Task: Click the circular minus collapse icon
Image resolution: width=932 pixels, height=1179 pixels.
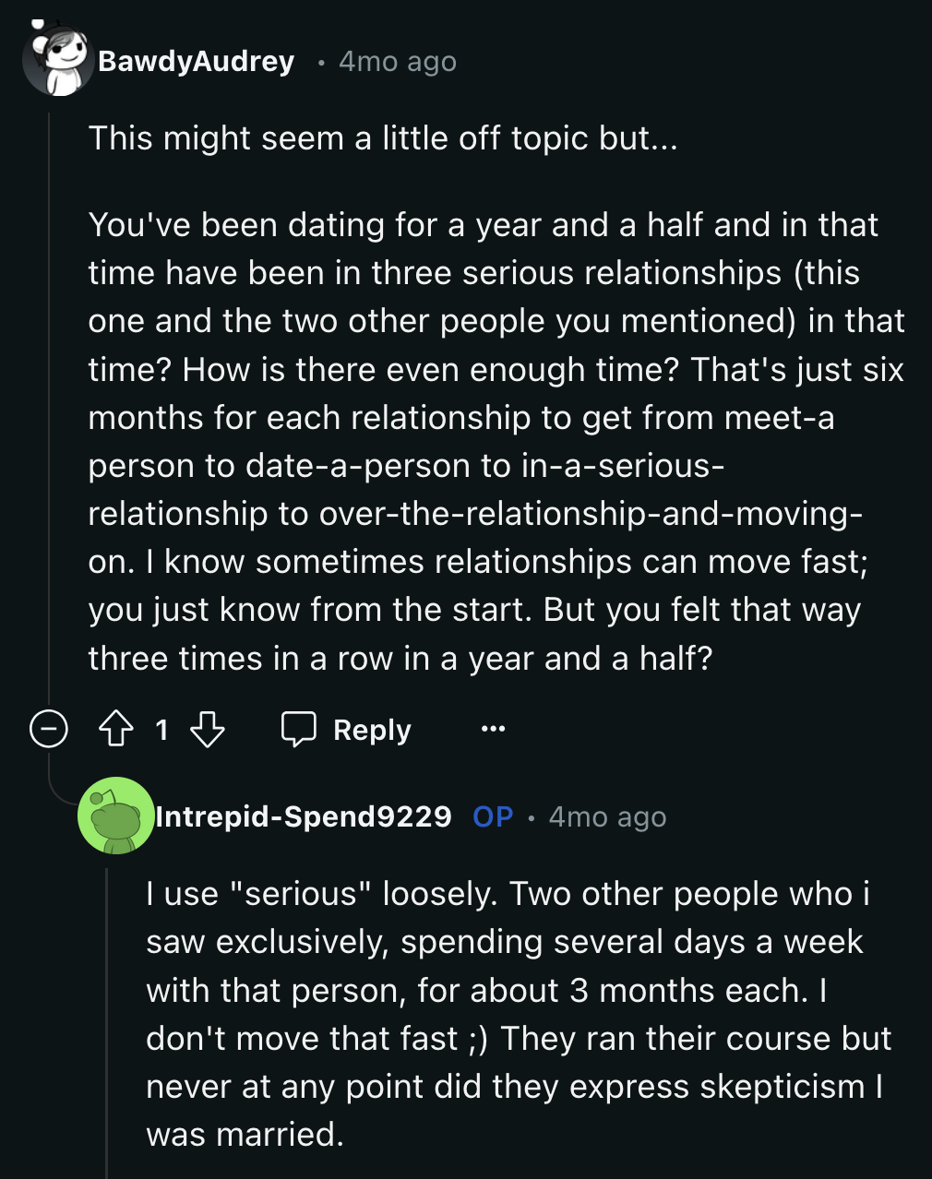Action: point(50,728)
